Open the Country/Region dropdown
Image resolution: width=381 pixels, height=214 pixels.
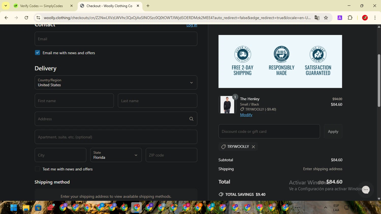coord(116,83)
